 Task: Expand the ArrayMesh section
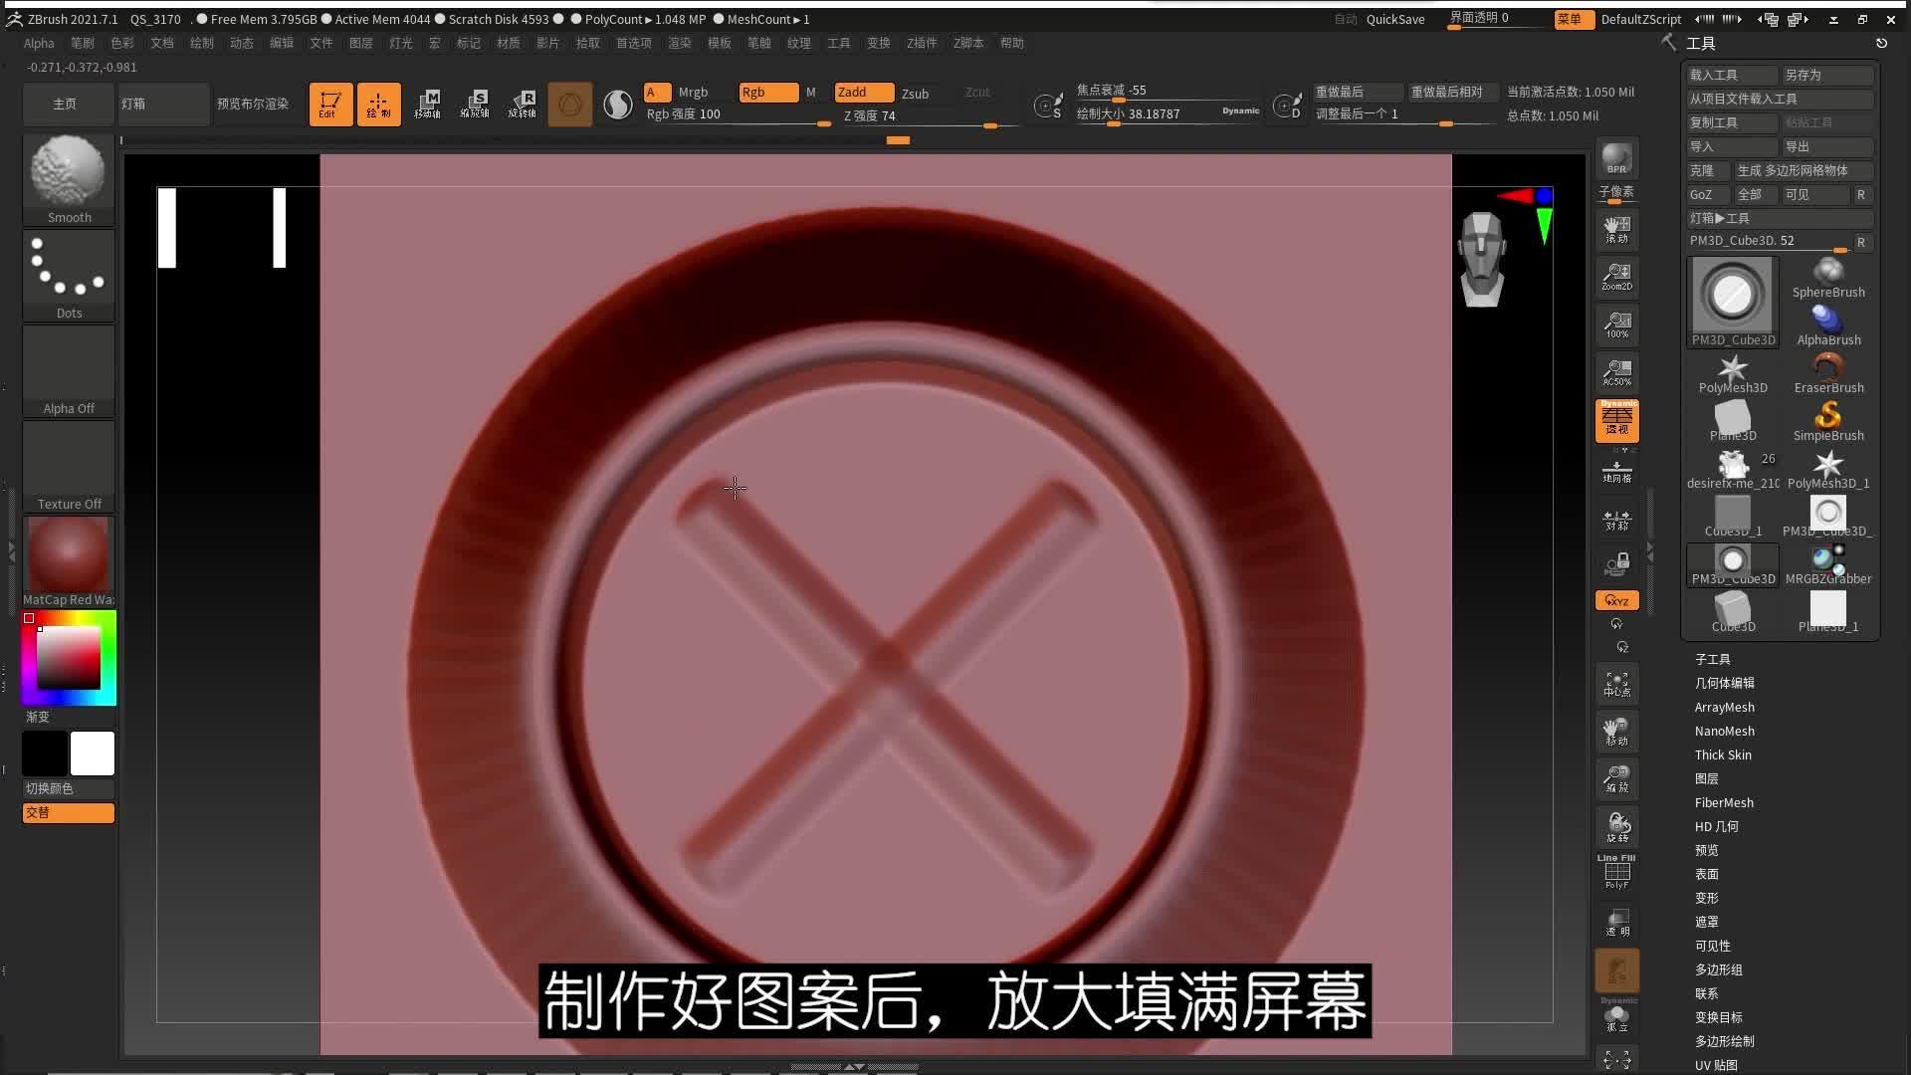coord(1725,707)
